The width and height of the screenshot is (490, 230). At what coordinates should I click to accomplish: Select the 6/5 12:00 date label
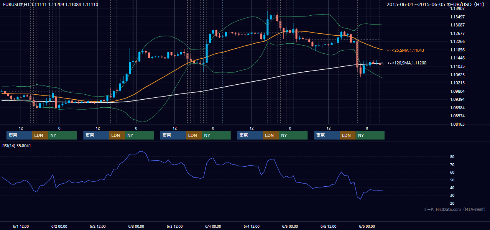coord(328,226)
